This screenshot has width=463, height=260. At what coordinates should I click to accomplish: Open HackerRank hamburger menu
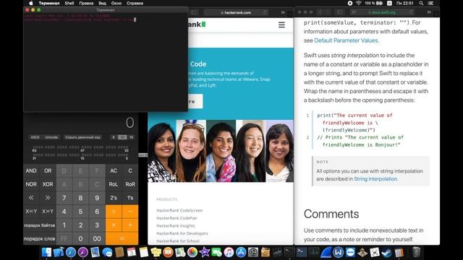pyautogui.click(x=281, y=25)
